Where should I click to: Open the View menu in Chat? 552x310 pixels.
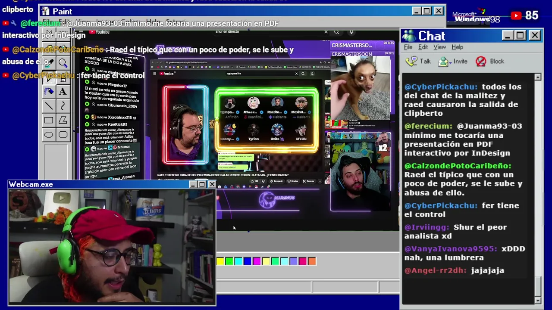(x=439, y=47)
